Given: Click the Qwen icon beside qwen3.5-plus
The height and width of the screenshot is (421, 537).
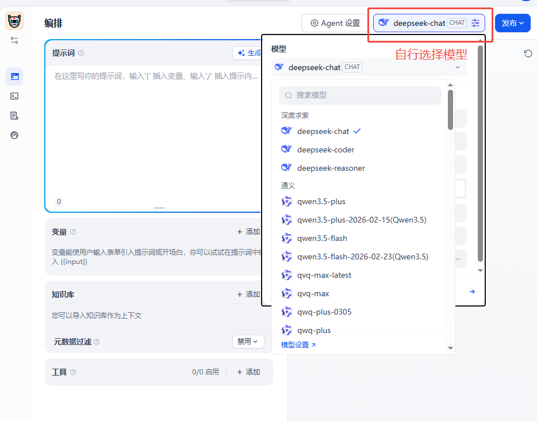Looking at the screenshot, I should 287,201.
